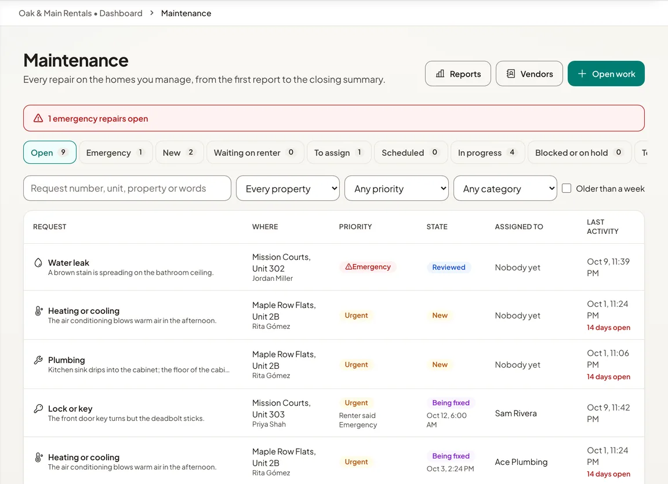
Task: Click Mission Courts, Unit 302 location
Action: pyautogui.click(x=281, y=262)
